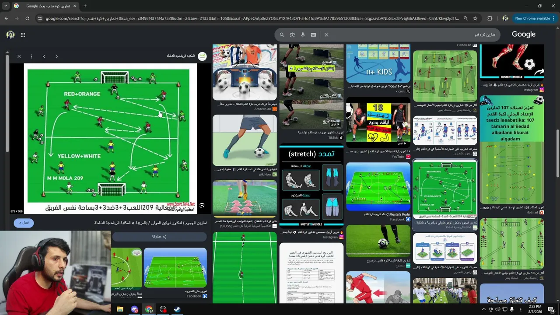Viewport: 560px width, 315px height.
Task: Bookmark this page with the star
Action: [x=475, y=18]
